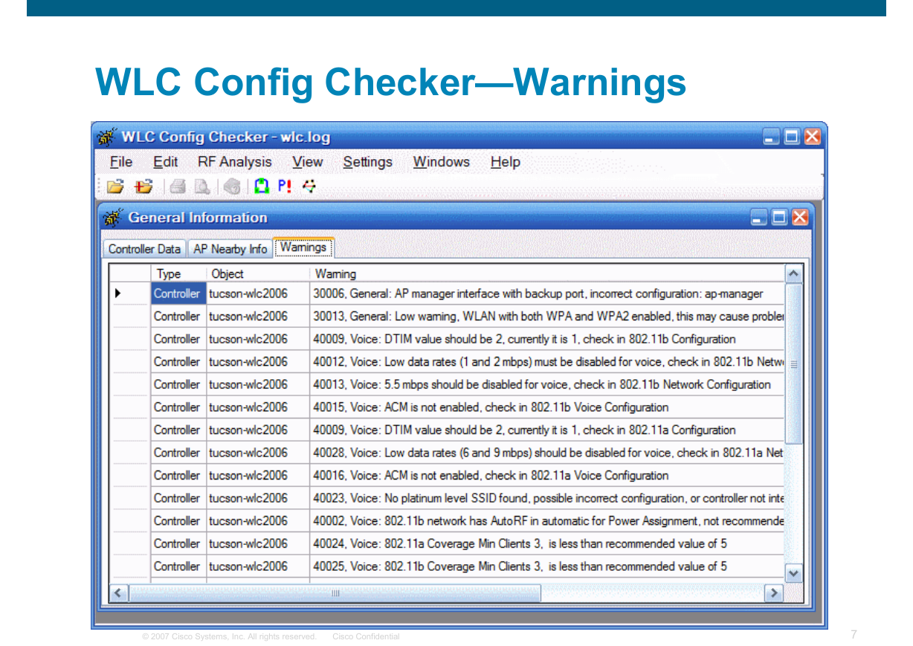Viewport: 913px width, 646px height.
Task: Select the Warnings tab
Action: tap(303, 248)
